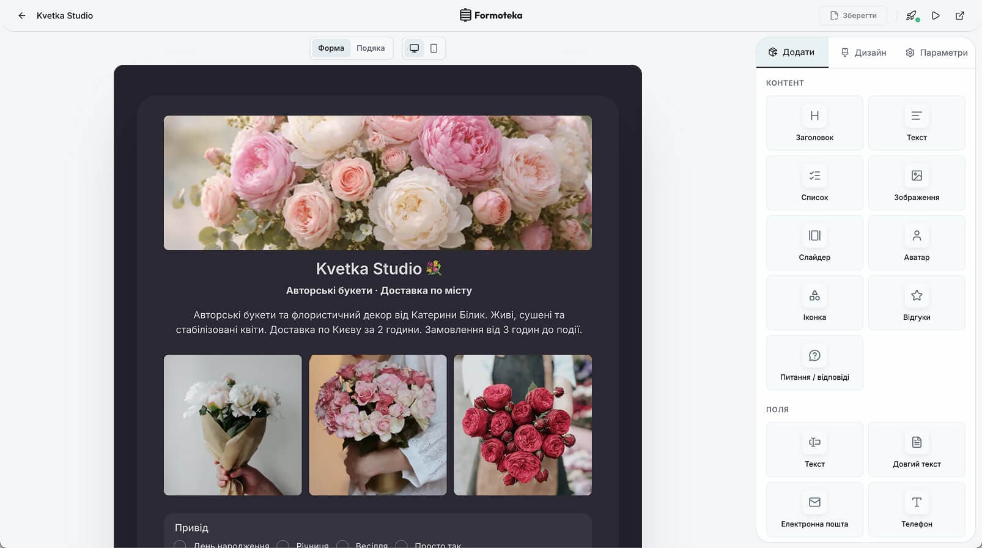Screen dimensions: 982x548
Task: Select the 'Авторські букети · Доставка по місту' subtitle
Action: 378,291
